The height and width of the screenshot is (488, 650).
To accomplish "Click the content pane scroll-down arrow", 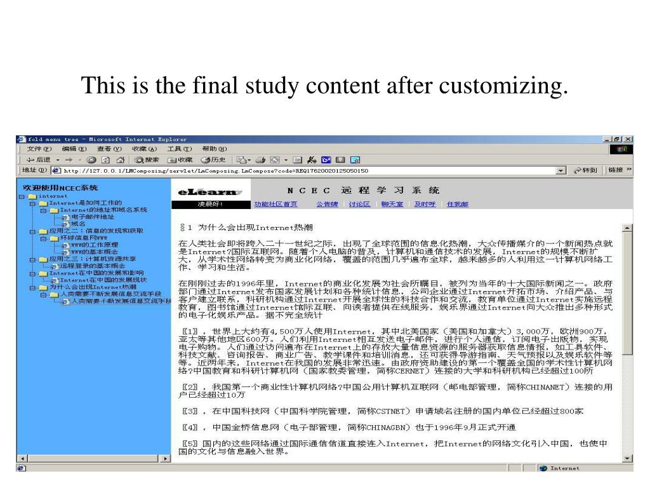I will pyautogui.click(x=627, y=458).
